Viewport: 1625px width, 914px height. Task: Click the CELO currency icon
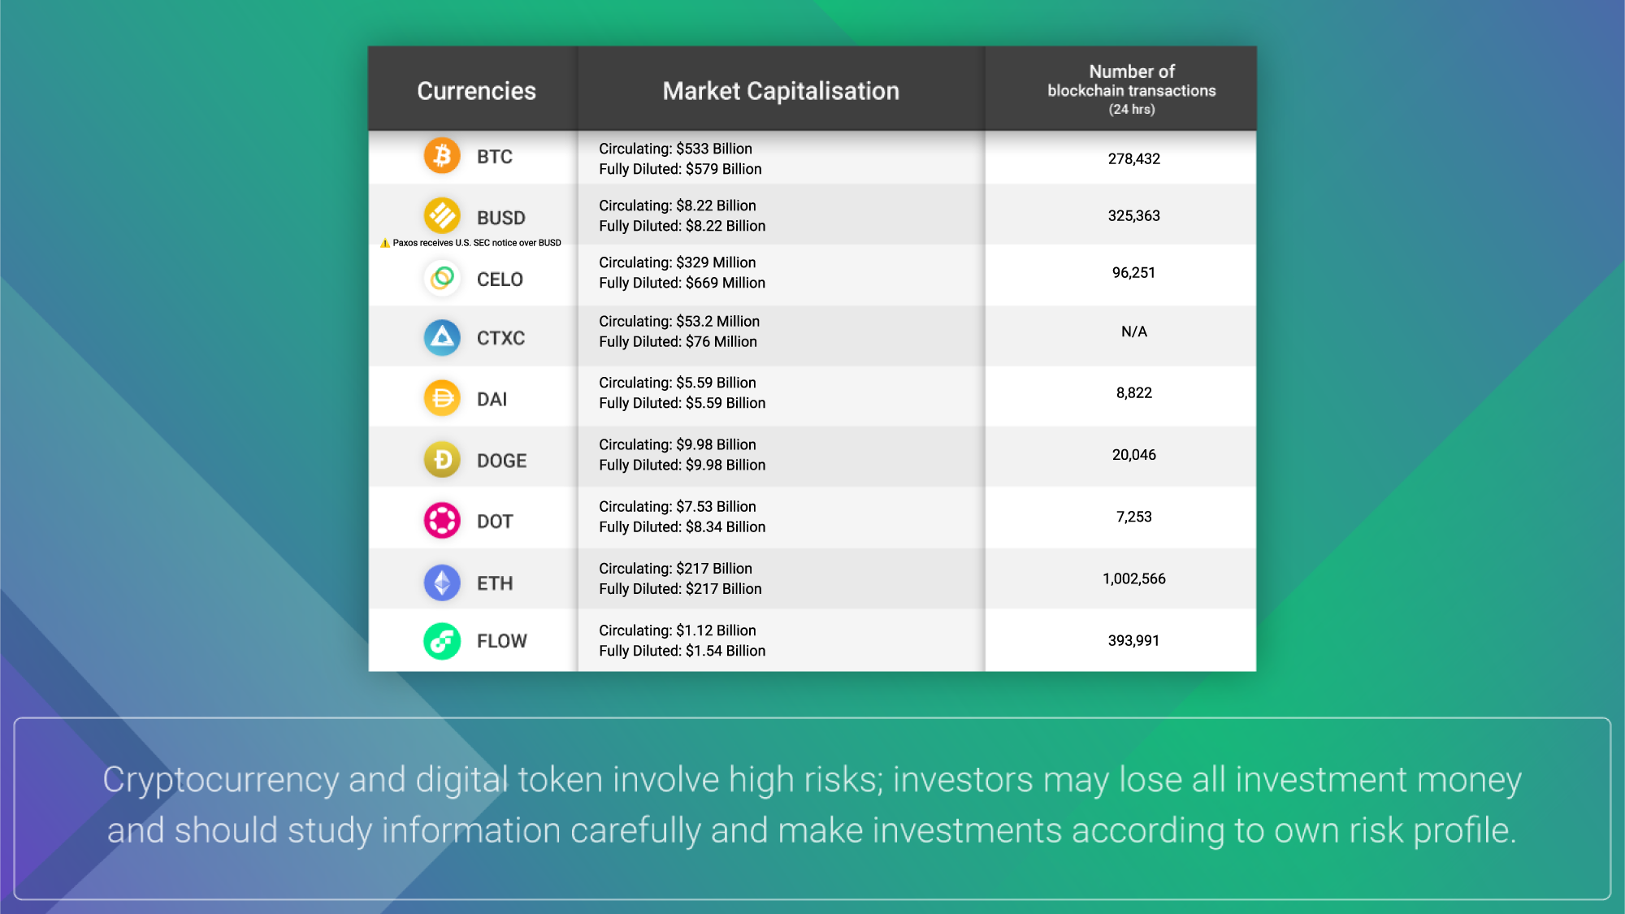click(x=441, y=279)
